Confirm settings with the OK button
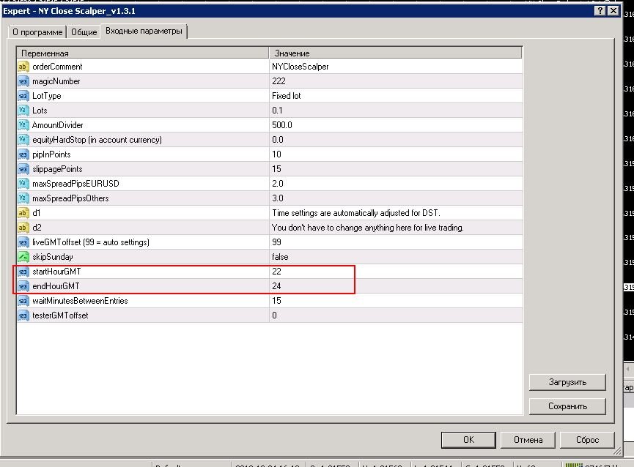The height and width of the screenshot is (467, 634). 468,440
